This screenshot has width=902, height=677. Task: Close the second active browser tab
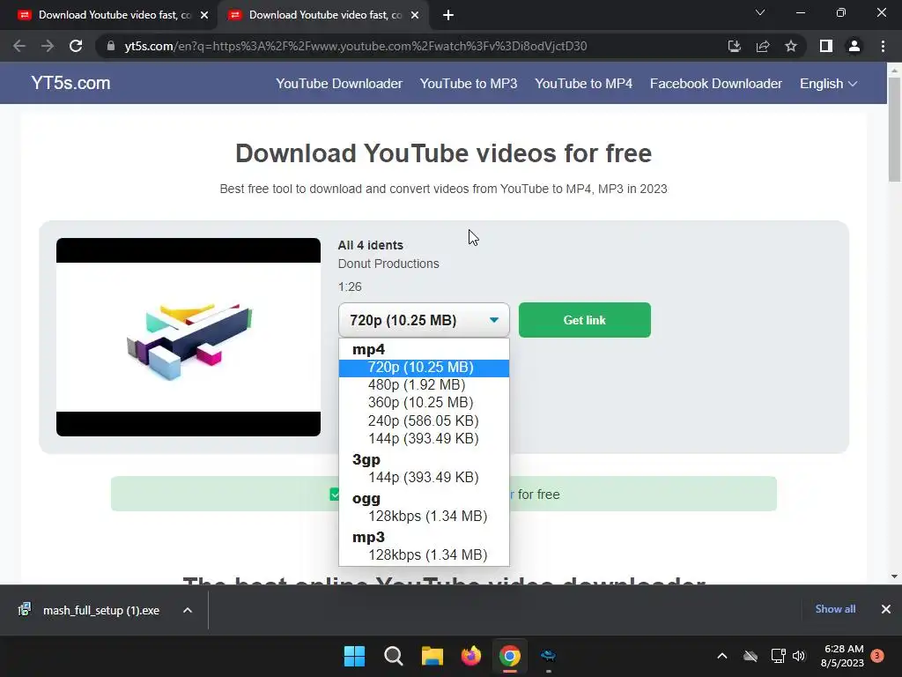(415, 16)
